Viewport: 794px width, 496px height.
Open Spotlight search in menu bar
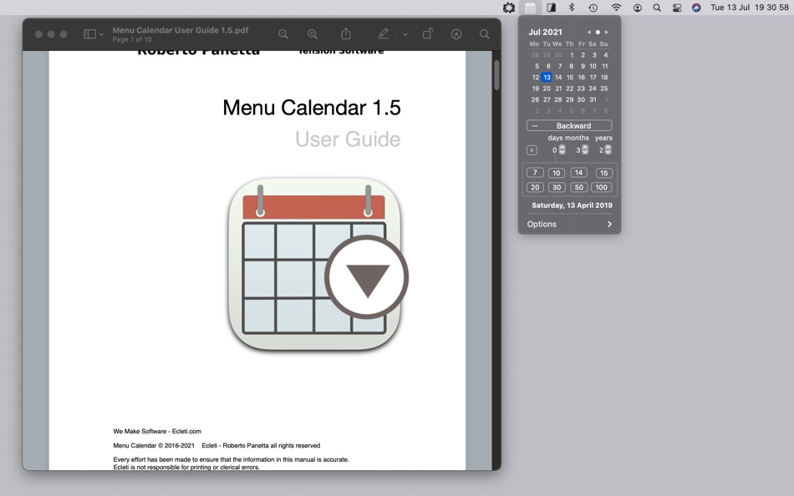pos(657,8)
